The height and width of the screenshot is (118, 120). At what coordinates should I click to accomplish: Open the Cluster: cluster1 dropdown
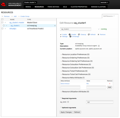[x=30, y=2]
